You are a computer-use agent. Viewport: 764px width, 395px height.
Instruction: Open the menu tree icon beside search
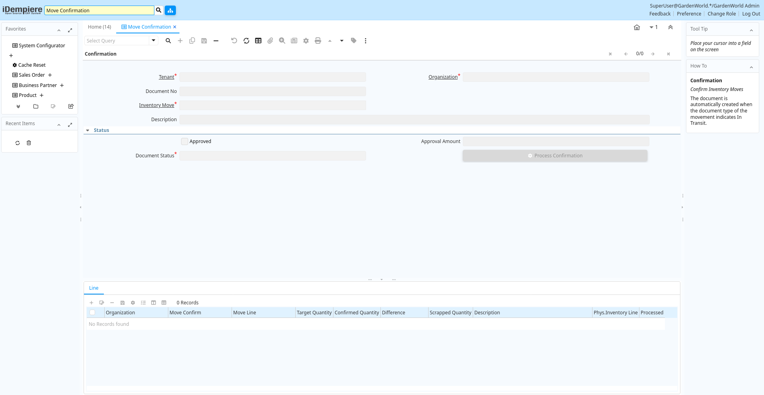[170, 10]
